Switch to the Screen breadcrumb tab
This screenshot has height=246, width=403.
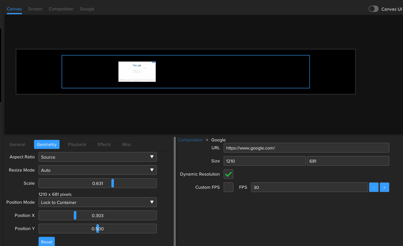(35, 9)
